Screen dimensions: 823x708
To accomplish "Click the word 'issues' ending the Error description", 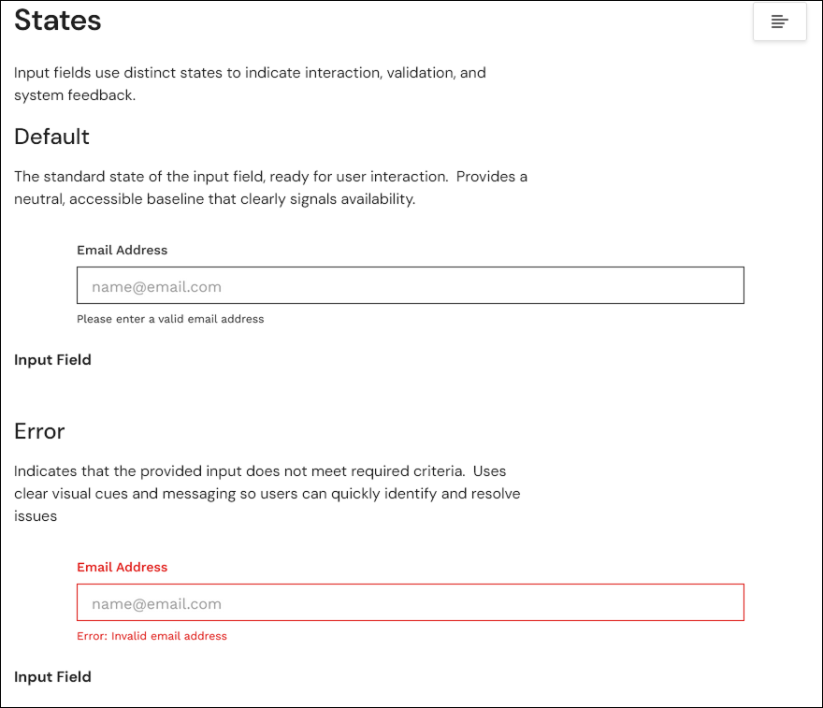I will click(36, 516).
